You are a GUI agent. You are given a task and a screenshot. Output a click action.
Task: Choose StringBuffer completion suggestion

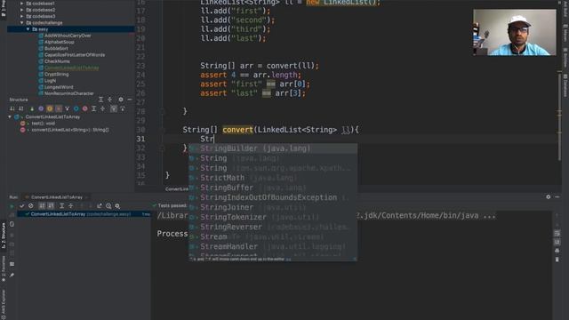272,188
